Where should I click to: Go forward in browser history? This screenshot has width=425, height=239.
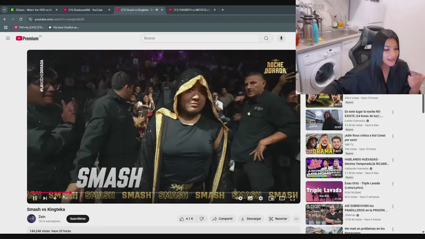13,19
